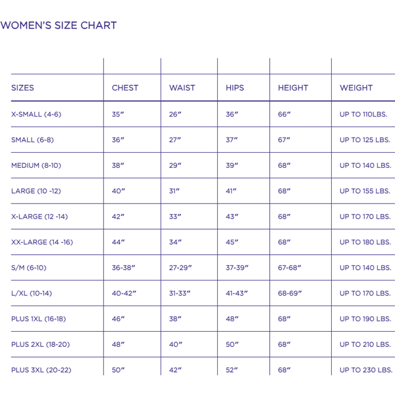Select the X-LARGE (12-14) size label
The height and width of the screenshot is (395, 395).
pyautogui.click(x=39, y=217)
